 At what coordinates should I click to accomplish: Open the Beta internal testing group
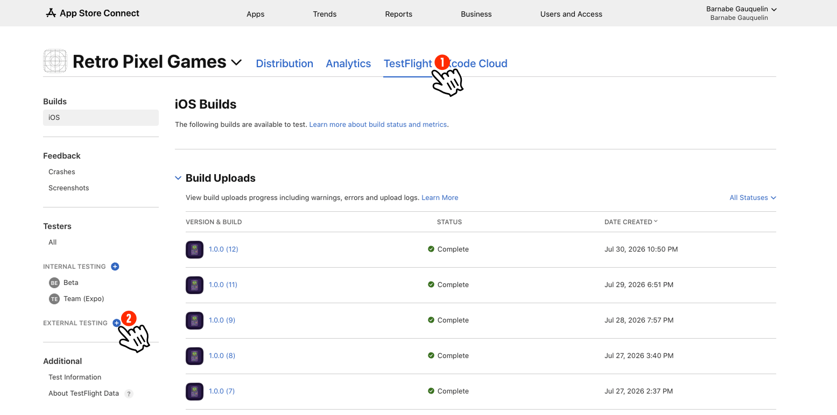point(71,283)
